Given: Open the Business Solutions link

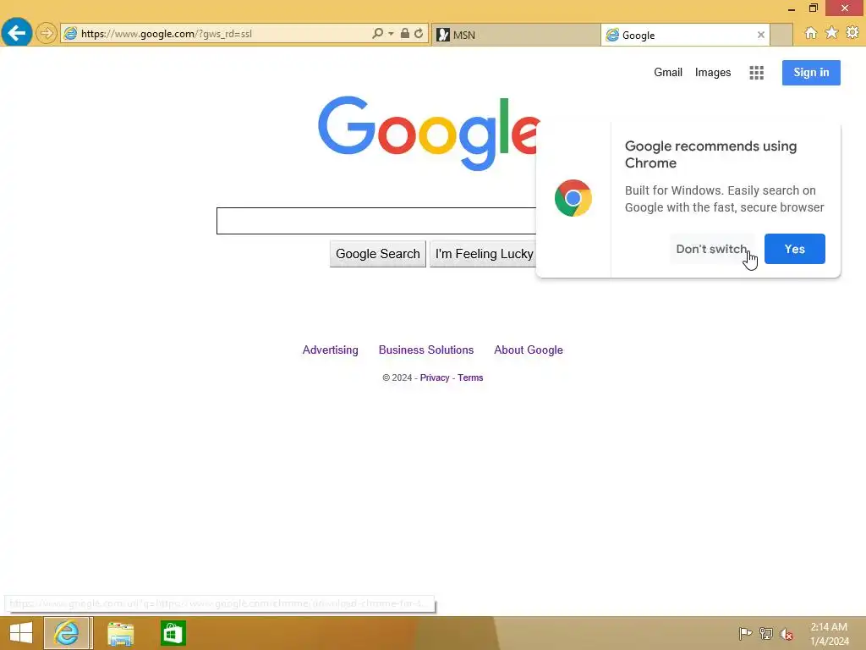Looking at the screenshot, I should click(x=426, y=350).
